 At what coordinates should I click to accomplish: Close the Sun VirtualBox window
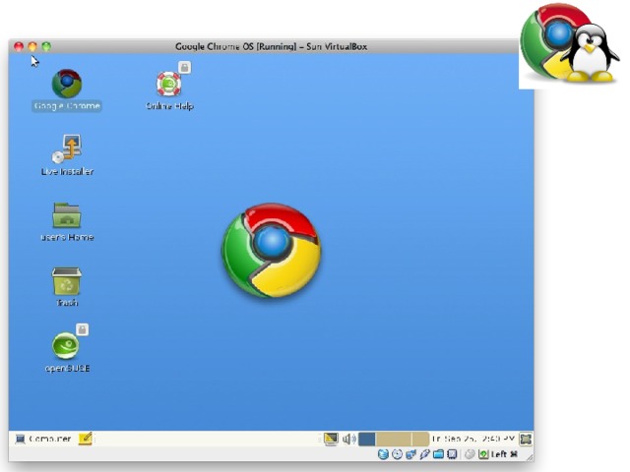pyautogui.click(x=19, y=46)
